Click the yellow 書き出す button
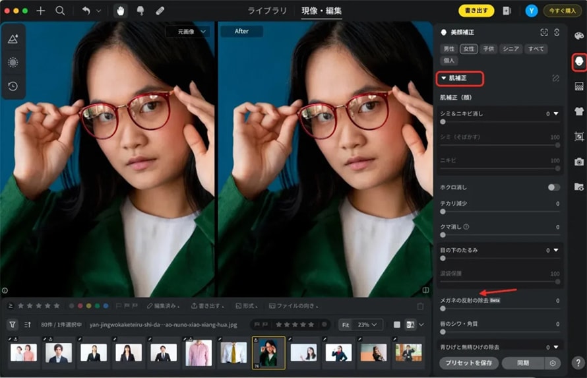587x378 pixels. point(476,11)
